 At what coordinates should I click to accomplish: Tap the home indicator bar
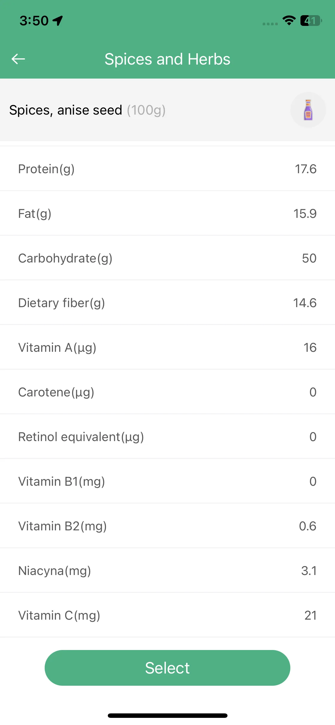point(167,715)
